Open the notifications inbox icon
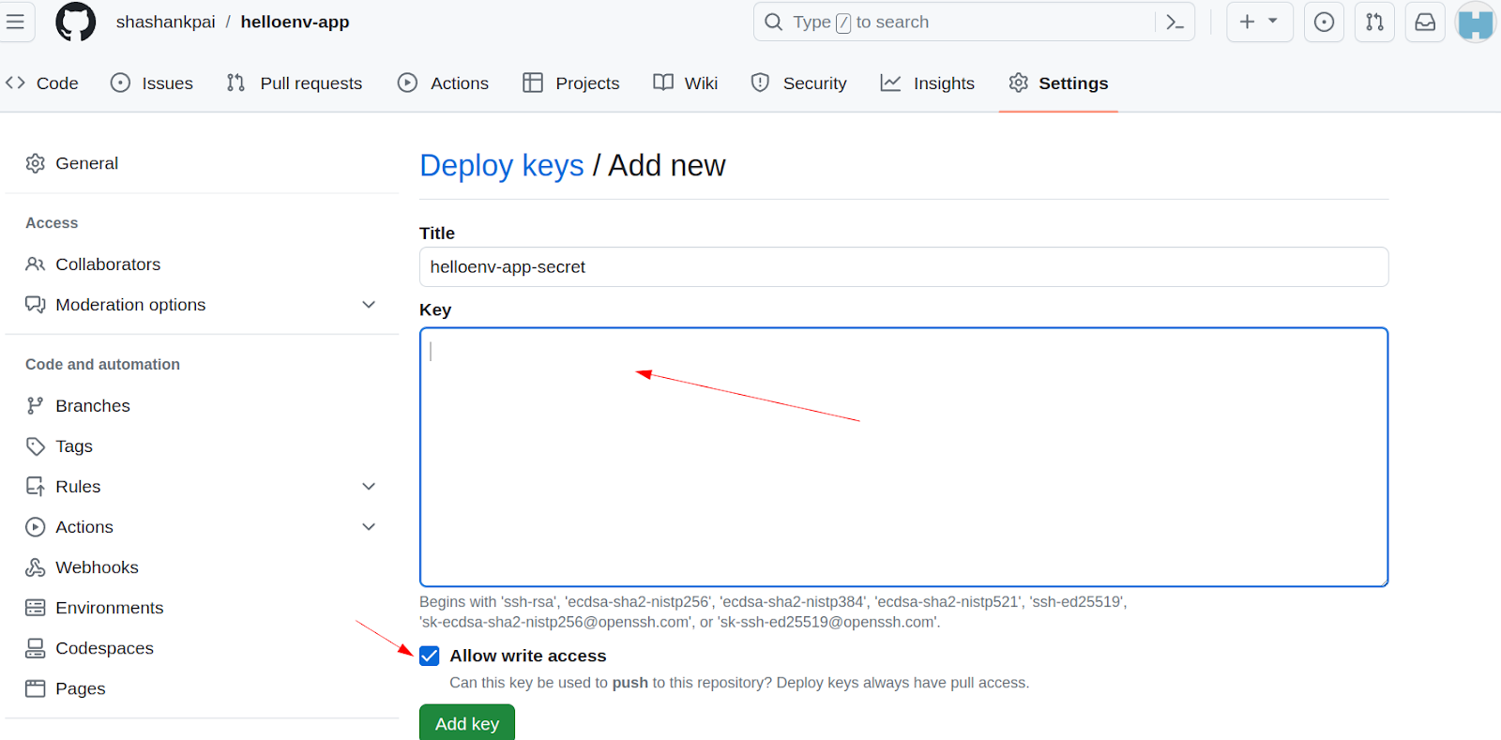Image resolution: width=1501 pixels, height=740 pixels. [x=1425, y=22]
